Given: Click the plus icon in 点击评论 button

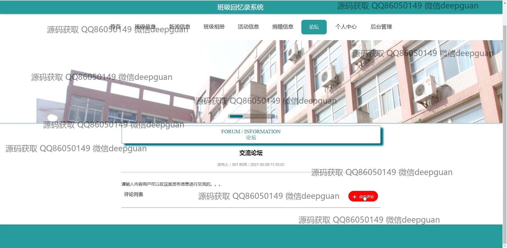Looking at the screenshot, I should tap(354, 197).
